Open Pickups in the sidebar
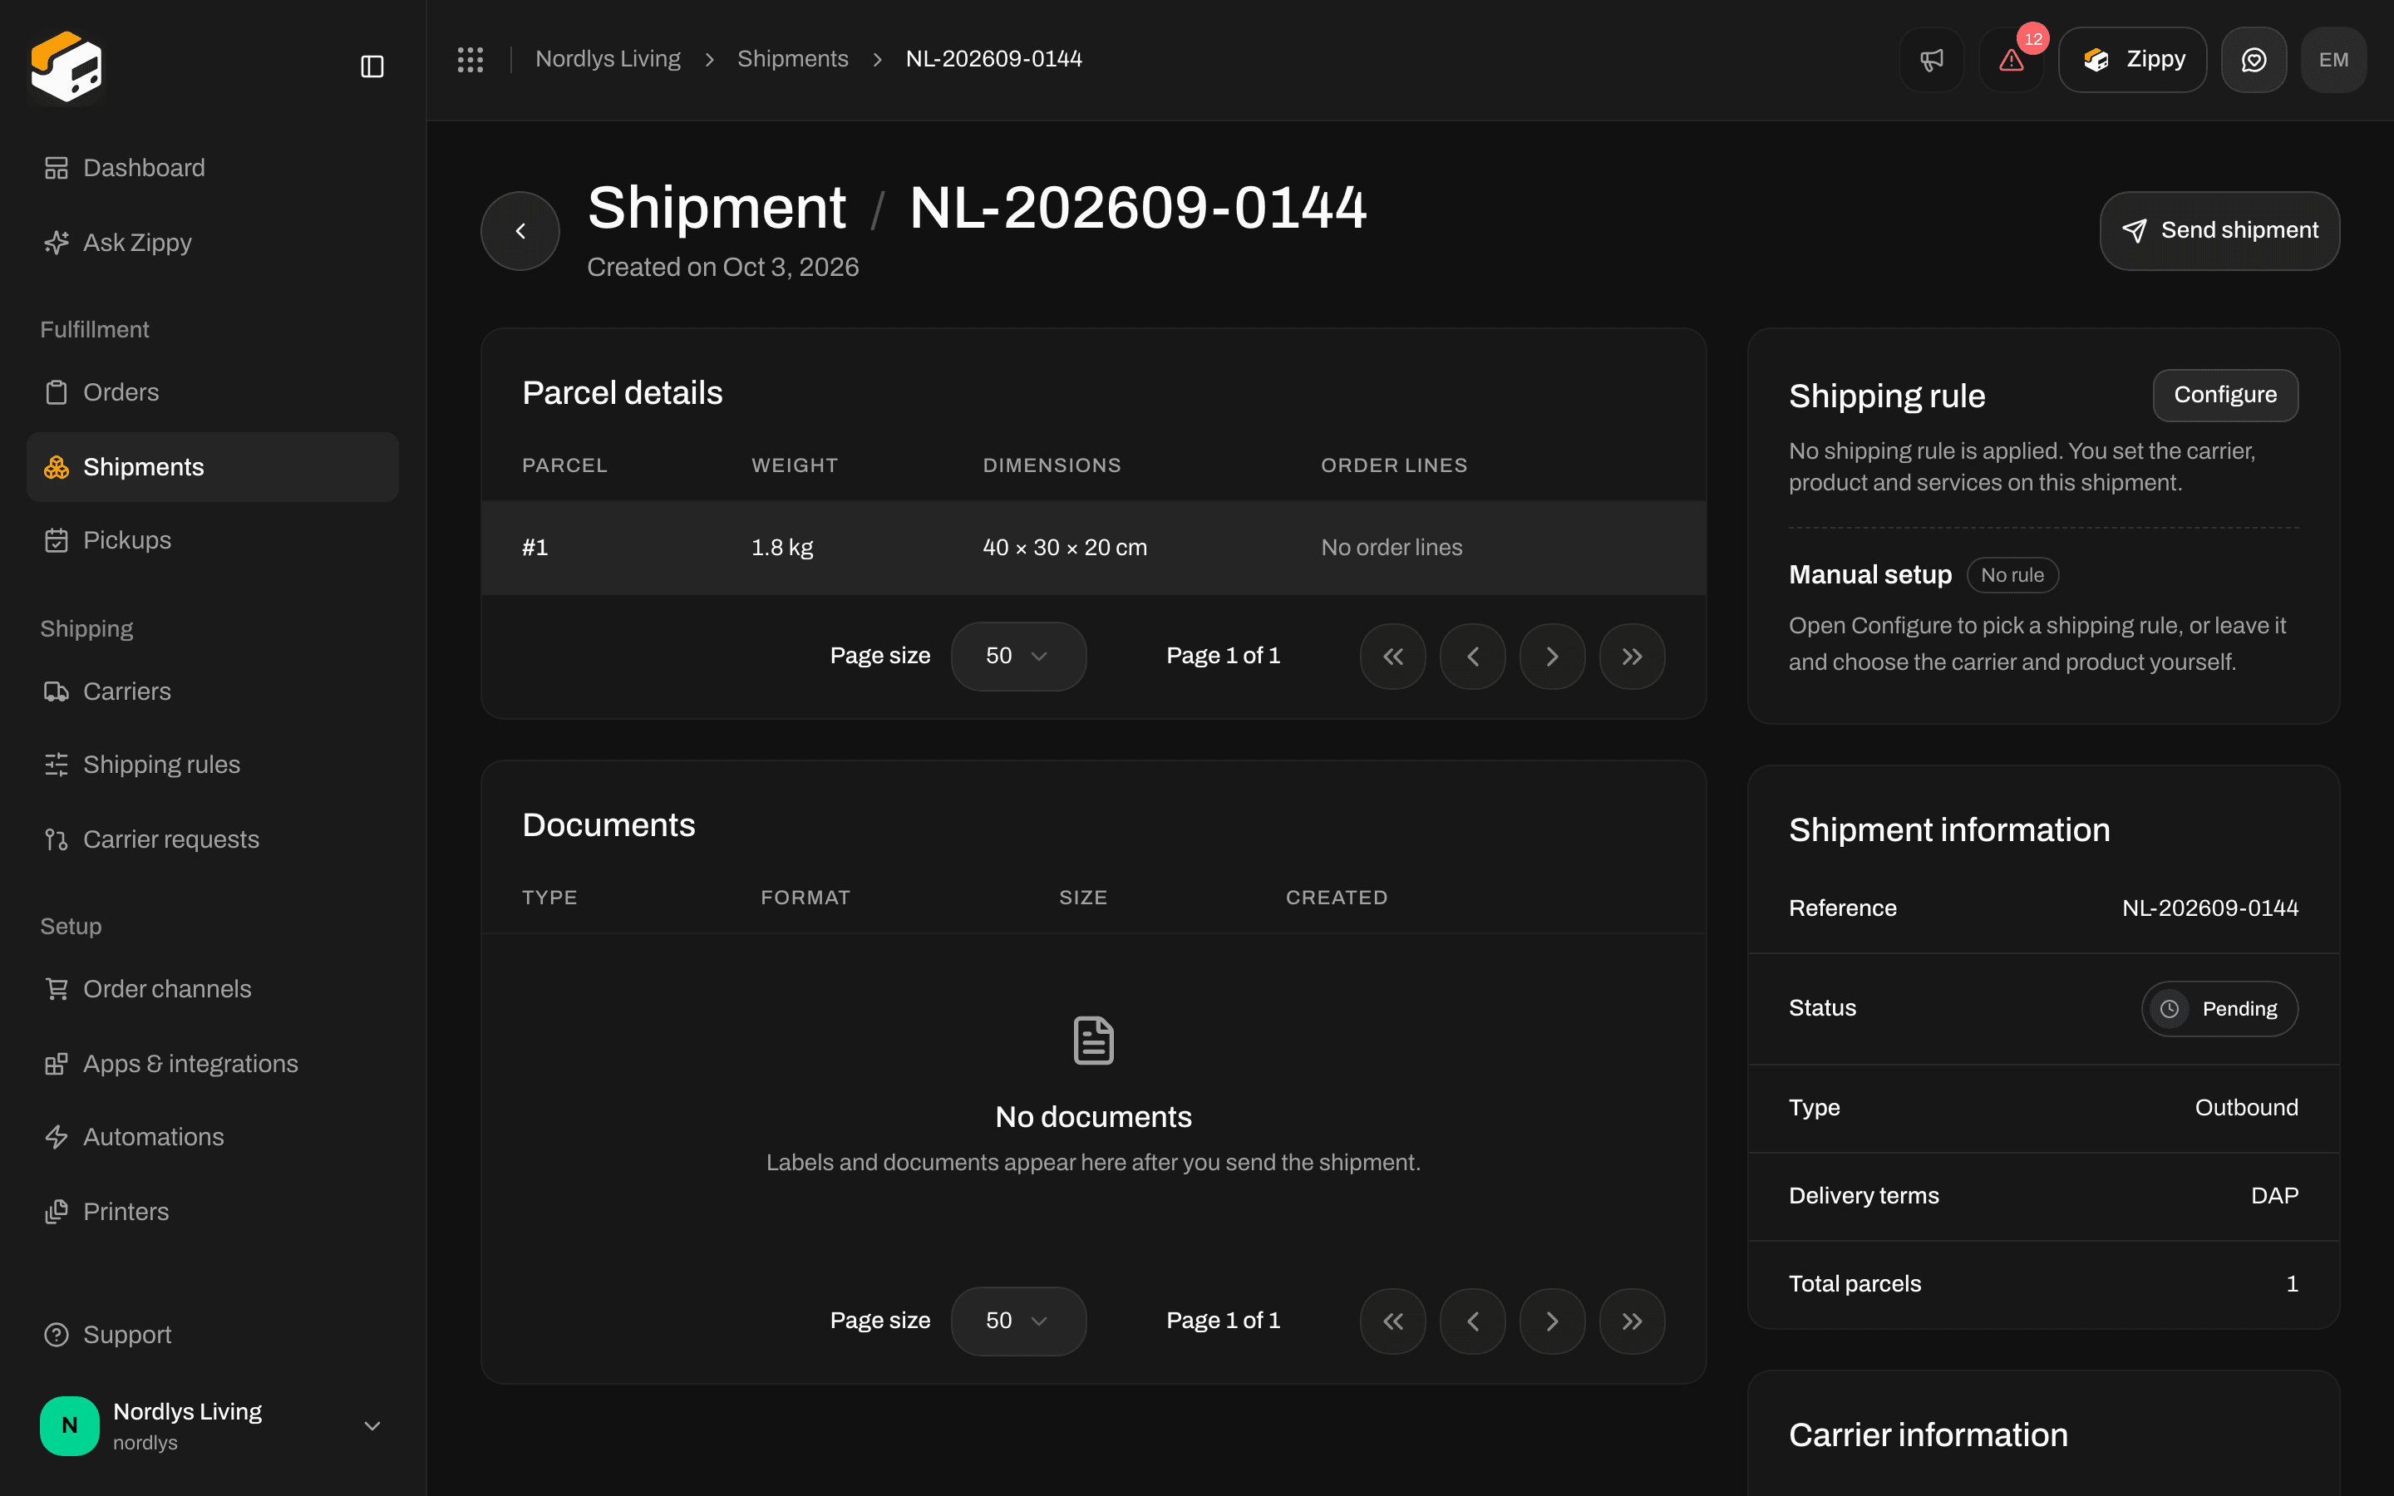The width and height of the screenshot is (2394, 1496). pos(213,540)
